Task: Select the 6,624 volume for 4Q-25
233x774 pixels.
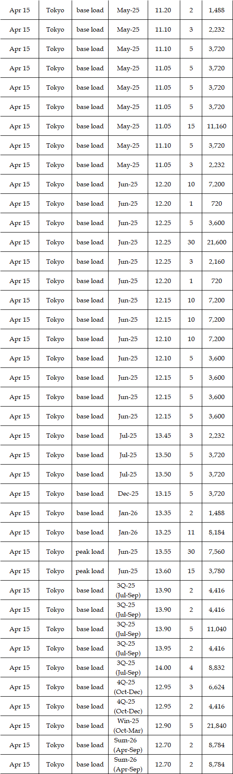Action: [217, 687]
